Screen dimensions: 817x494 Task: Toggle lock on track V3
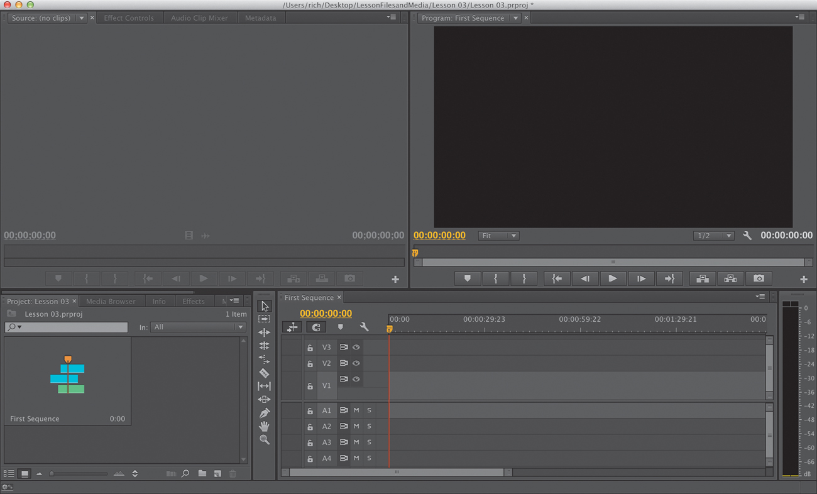click(x=310, y=348)
